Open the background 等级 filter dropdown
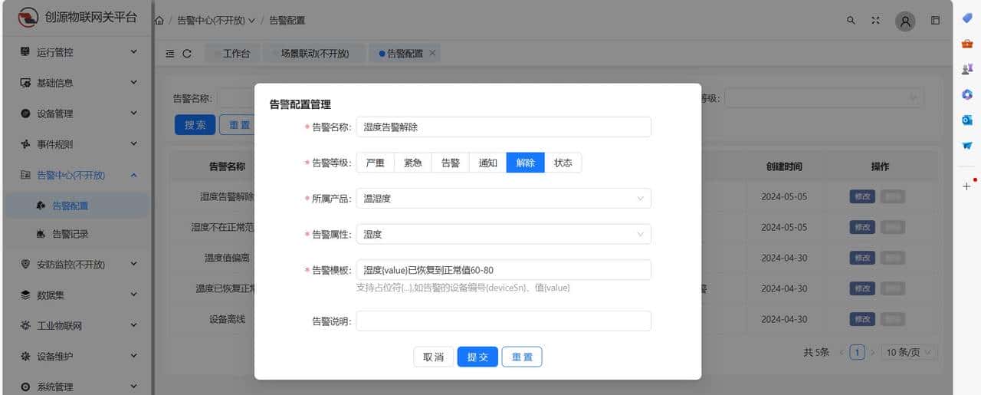The height and width of the screenshot is (395, 981). click(824, 97)
